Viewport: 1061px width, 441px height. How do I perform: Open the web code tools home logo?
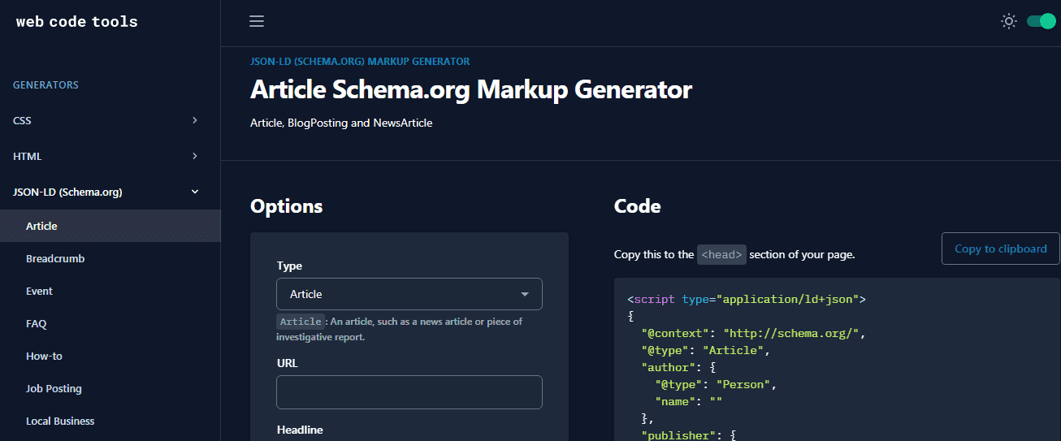tap(77, 22)
